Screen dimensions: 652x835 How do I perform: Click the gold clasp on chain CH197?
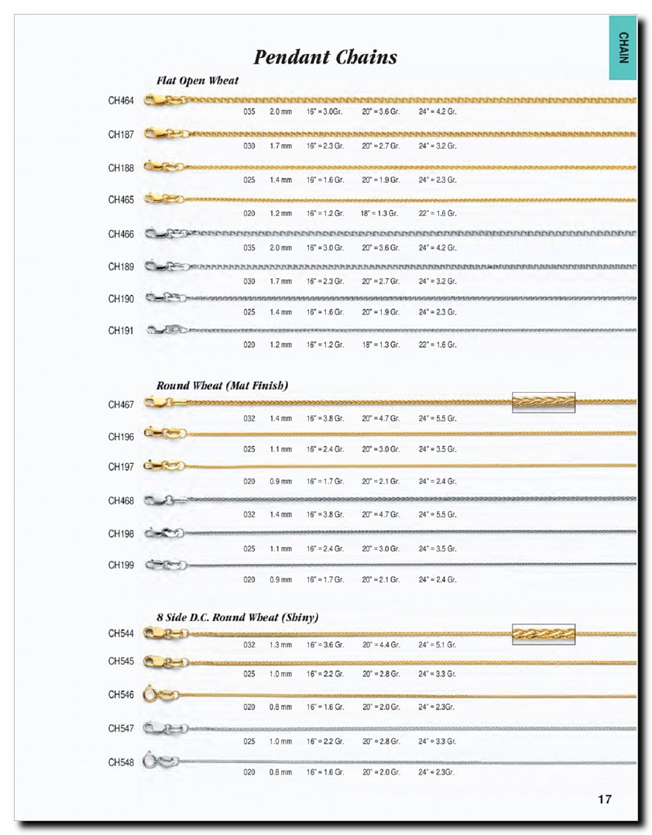pyautogui.click(x=160, y=466)
